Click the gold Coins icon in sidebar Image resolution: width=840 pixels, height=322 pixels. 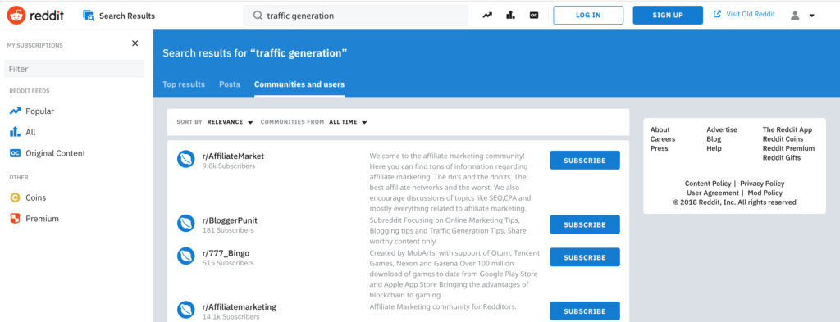[x=15, y=197]
